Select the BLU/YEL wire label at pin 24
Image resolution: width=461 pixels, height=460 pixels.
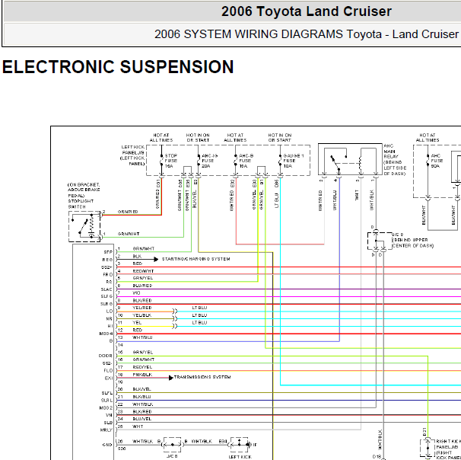click(x=142, y=419)
